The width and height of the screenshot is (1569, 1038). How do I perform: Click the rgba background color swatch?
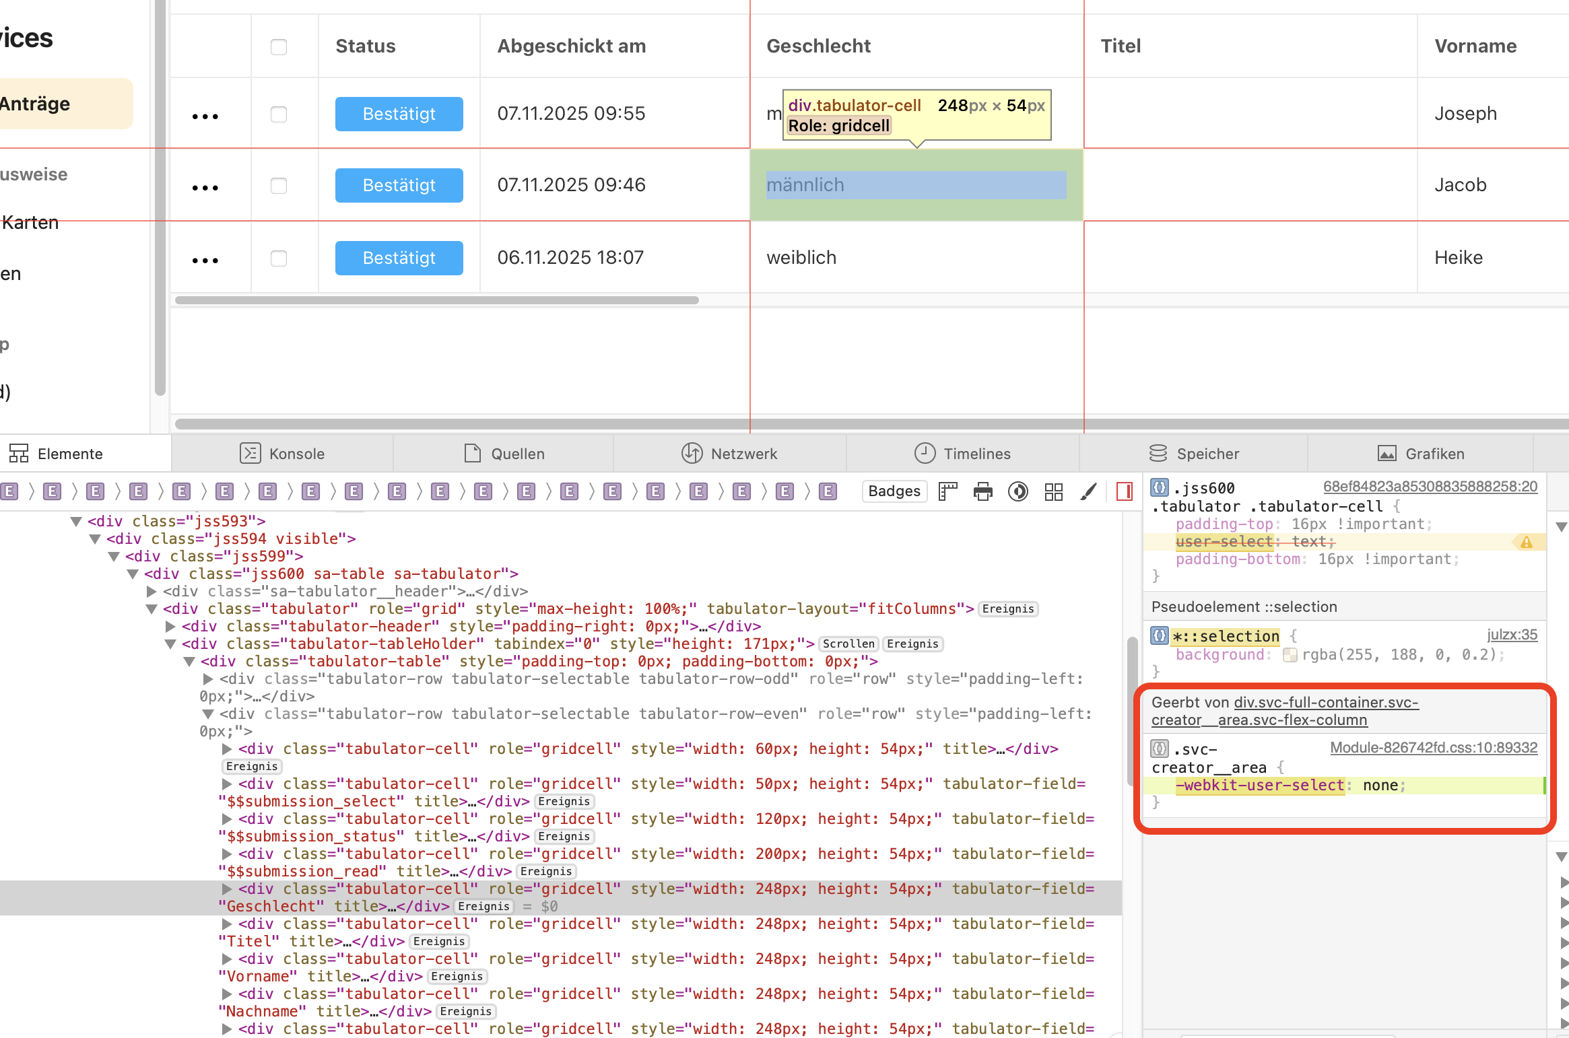pyautogui.click(x=1290, y=655)
